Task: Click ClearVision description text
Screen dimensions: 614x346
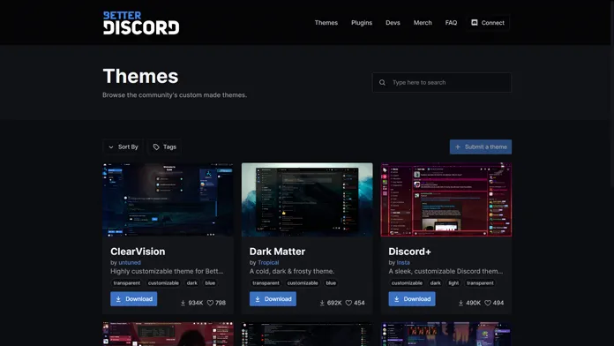Action: click(x=167, y=271)
